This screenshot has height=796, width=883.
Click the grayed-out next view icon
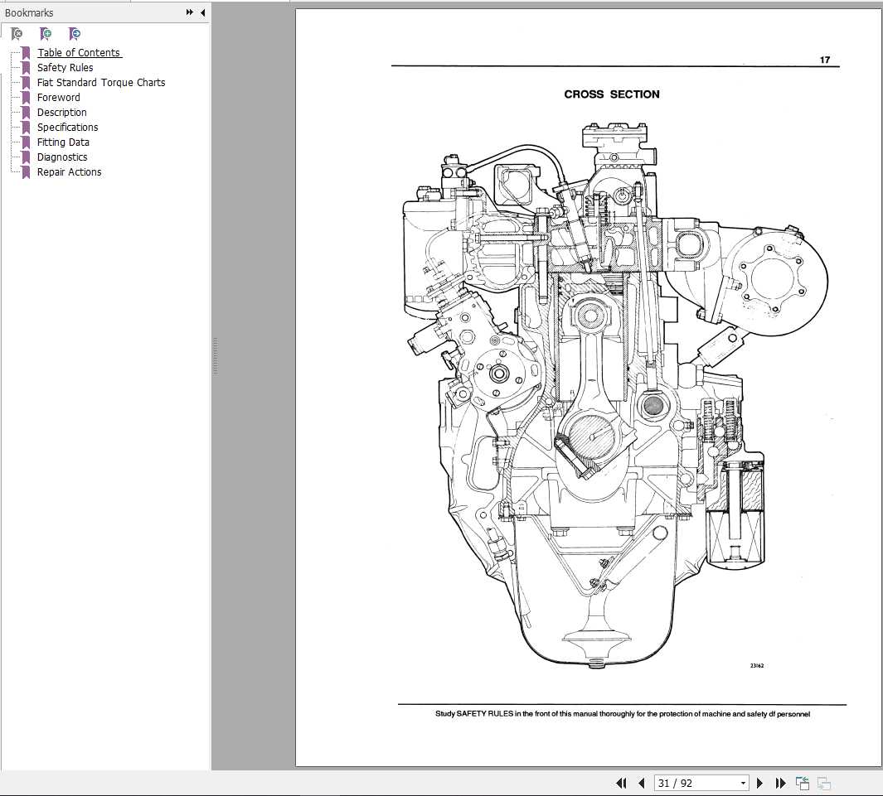point(823,782)
